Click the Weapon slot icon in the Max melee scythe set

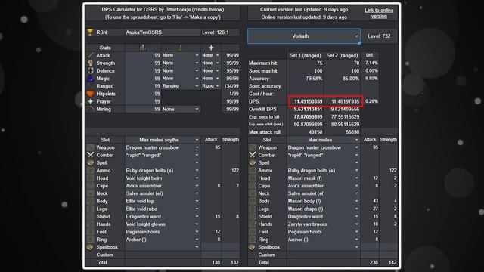tap(91, 147)
